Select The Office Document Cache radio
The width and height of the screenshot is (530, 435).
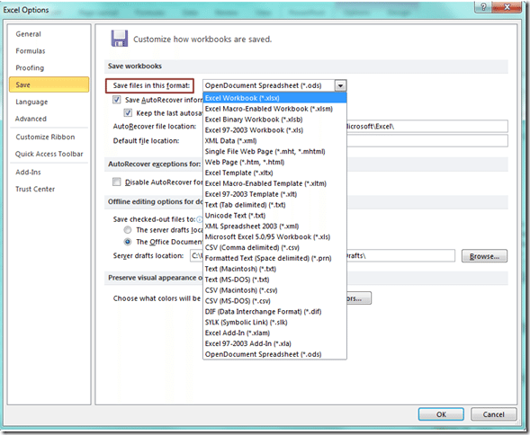coord(128,242)
